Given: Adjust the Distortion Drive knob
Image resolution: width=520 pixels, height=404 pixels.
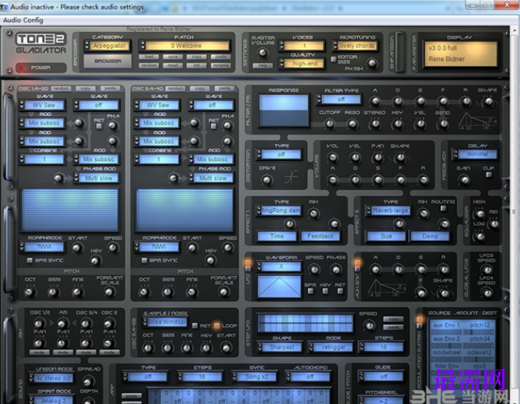Looking at the screenshot, I should coord(267,180).
